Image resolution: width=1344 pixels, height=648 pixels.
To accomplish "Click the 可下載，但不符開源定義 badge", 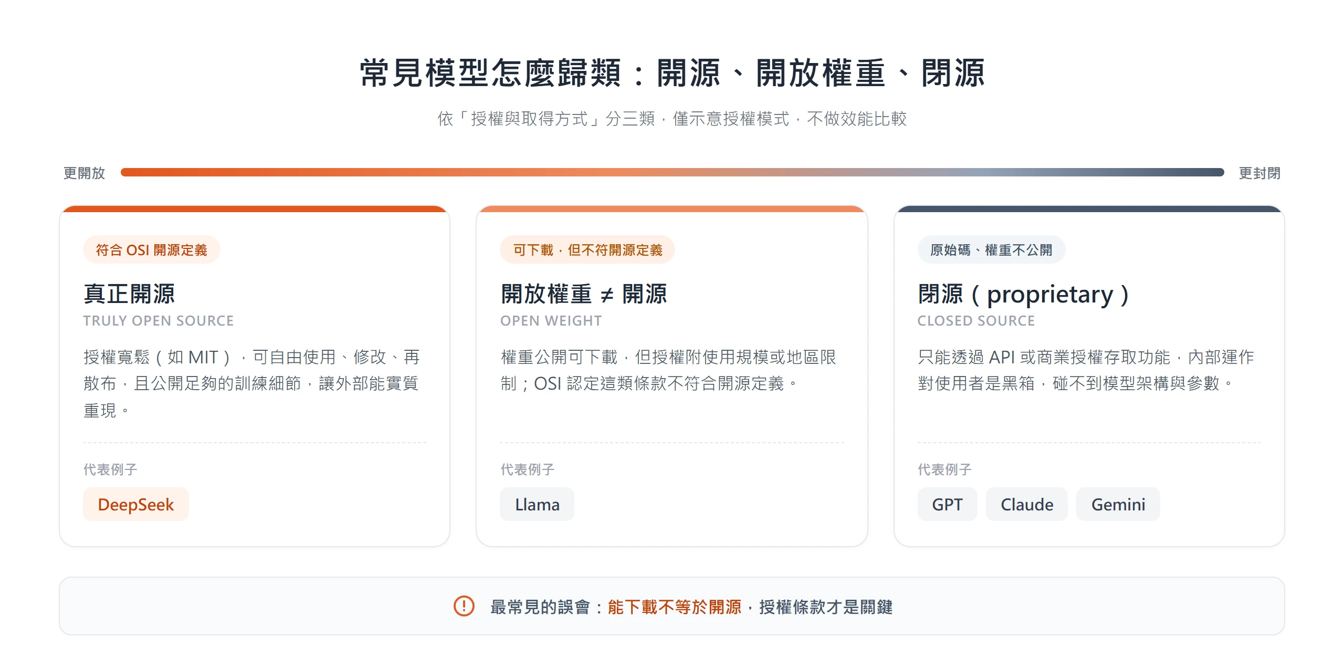I will click(587, 249).
